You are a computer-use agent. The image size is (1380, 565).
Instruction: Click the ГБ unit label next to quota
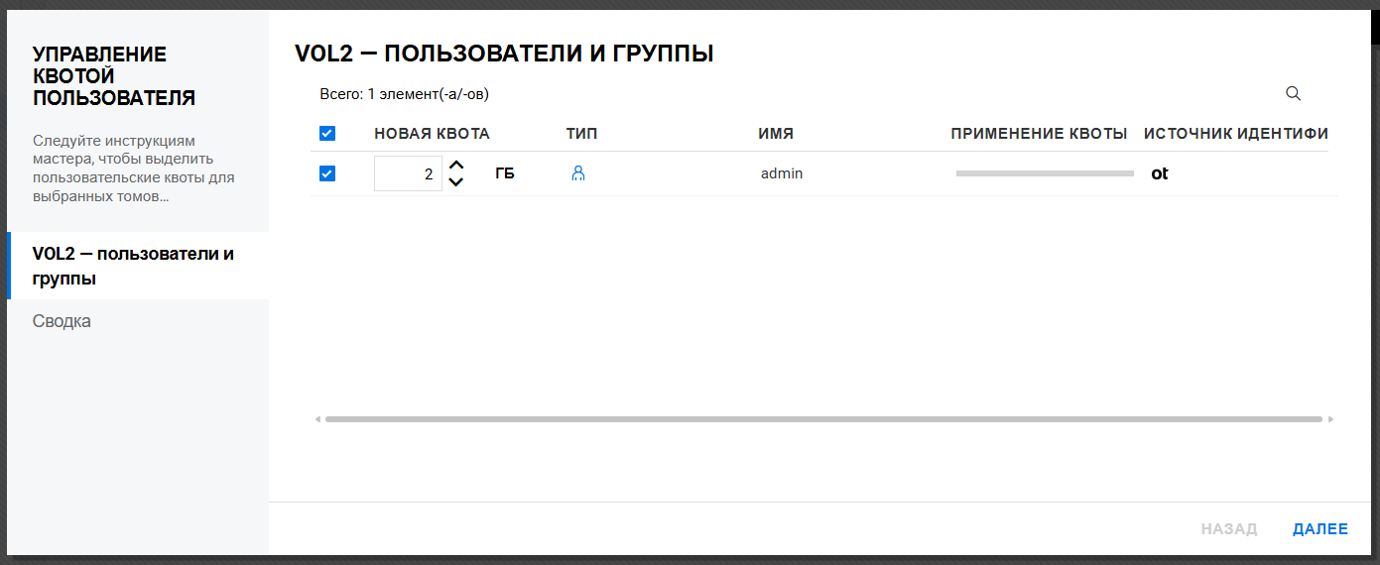point(505,173)
